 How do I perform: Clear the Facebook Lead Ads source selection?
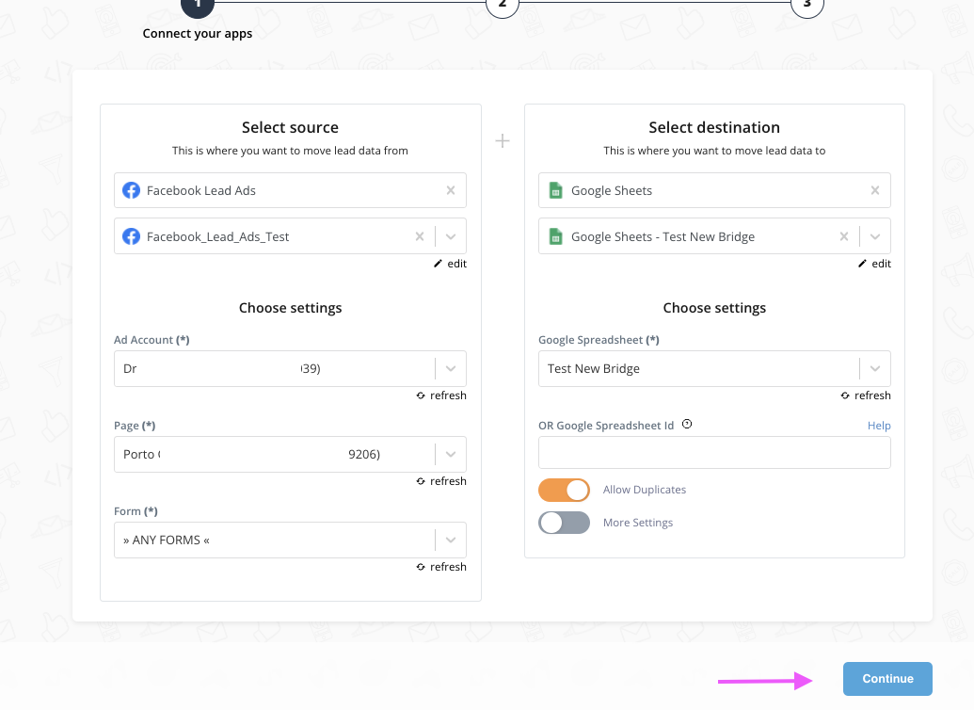pyautogui.click(x=450, y=190)
